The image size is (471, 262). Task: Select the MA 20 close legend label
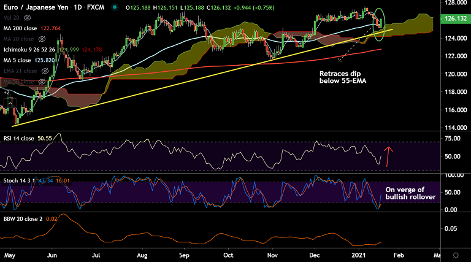click(18, 39)
